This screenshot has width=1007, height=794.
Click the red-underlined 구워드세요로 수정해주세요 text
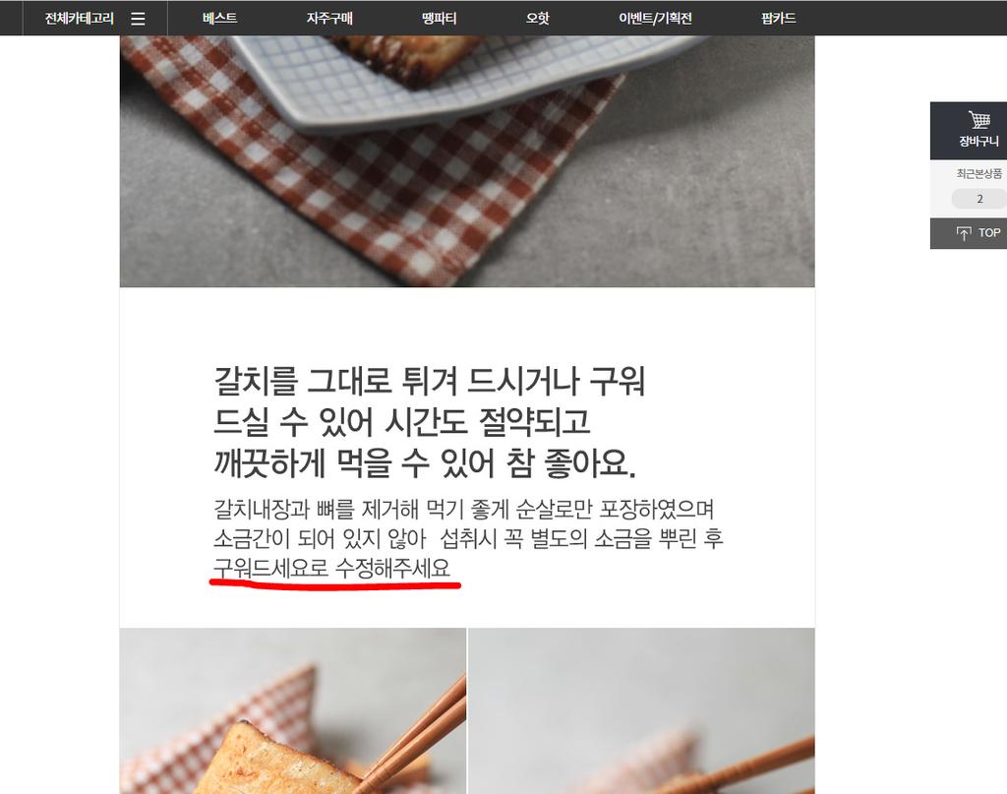(x=332, y=568)
